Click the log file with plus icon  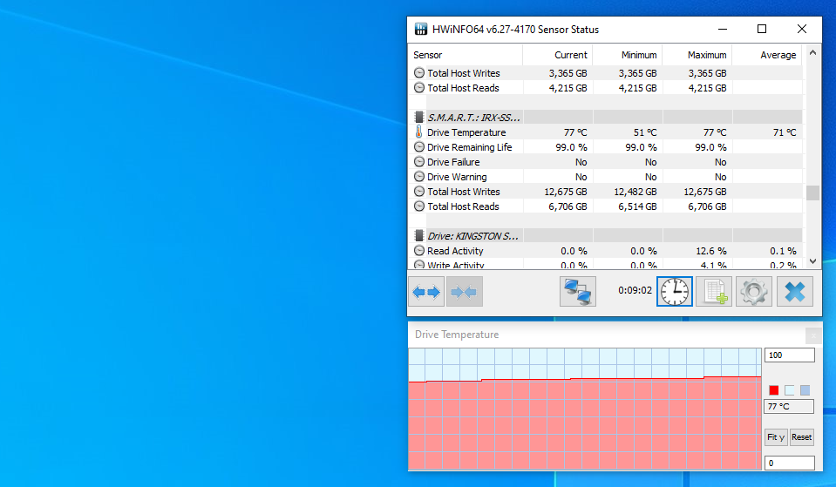click(x=714, y=292)
